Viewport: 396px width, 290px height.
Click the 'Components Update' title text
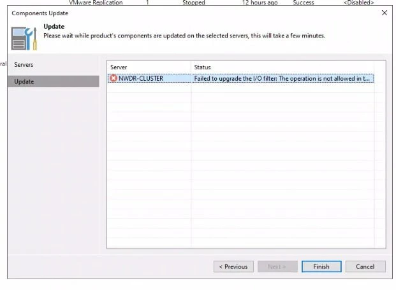(x=40, y=13)
